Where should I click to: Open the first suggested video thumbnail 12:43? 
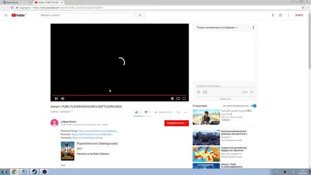pos(206,117)
